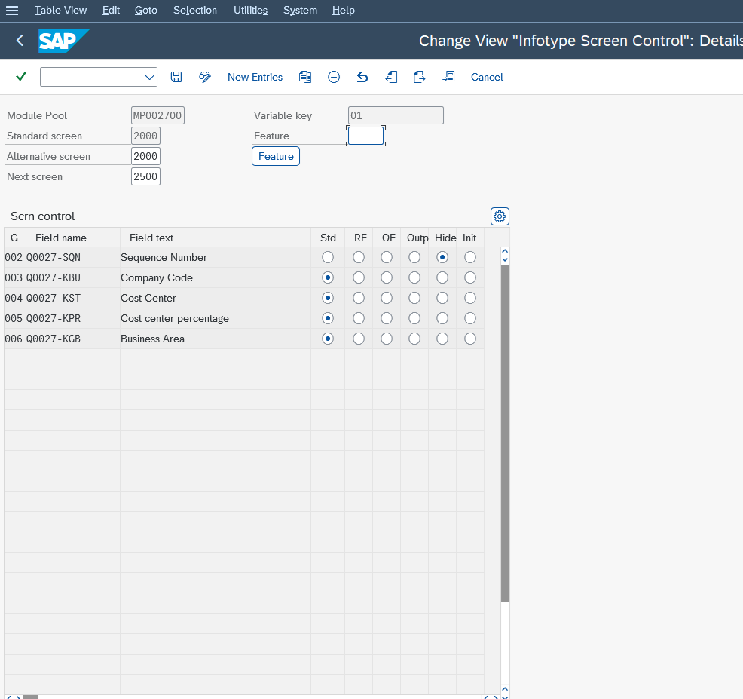Set Sequence Number to Init
743x699 pixels.
pyautogui.click(x=470, y=257)
